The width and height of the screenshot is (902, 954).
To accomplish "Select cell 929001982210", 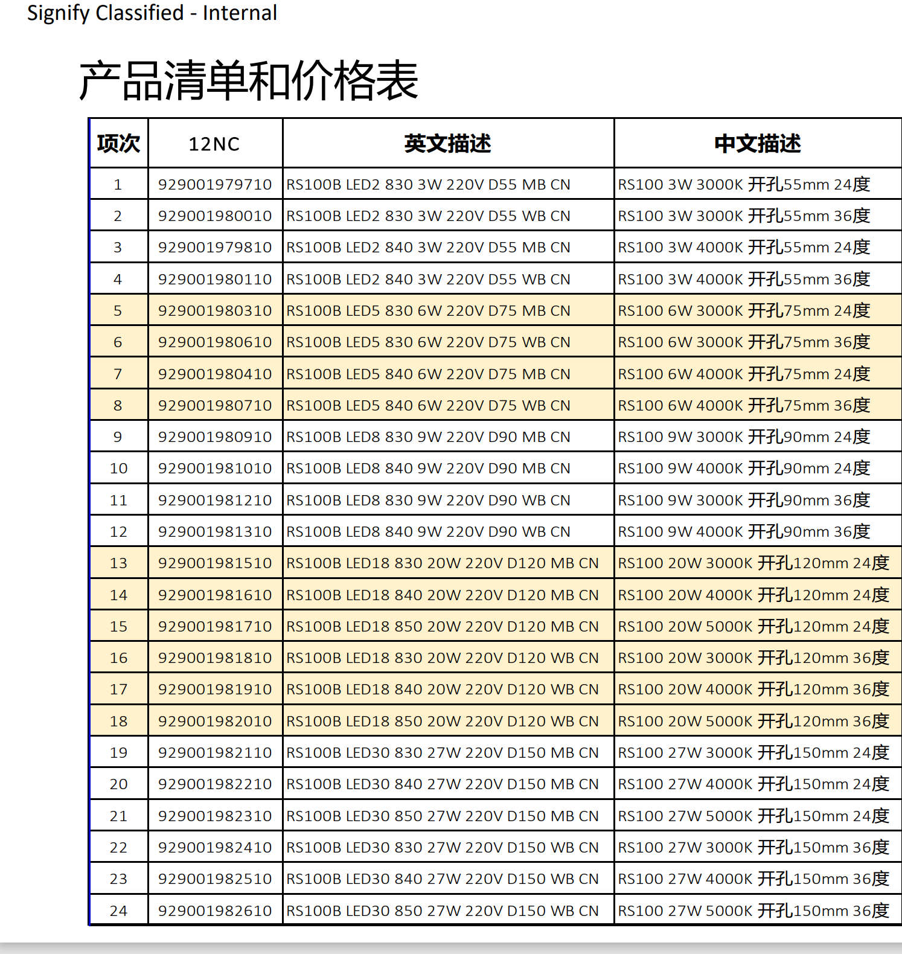I will [x=215, y=784].
